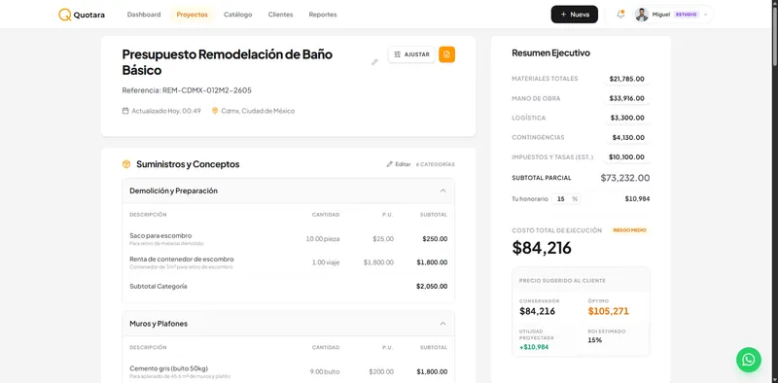Click the orange export document icon
The width and height of the screenshot is (778, 383).
click(x=446, y=54)
